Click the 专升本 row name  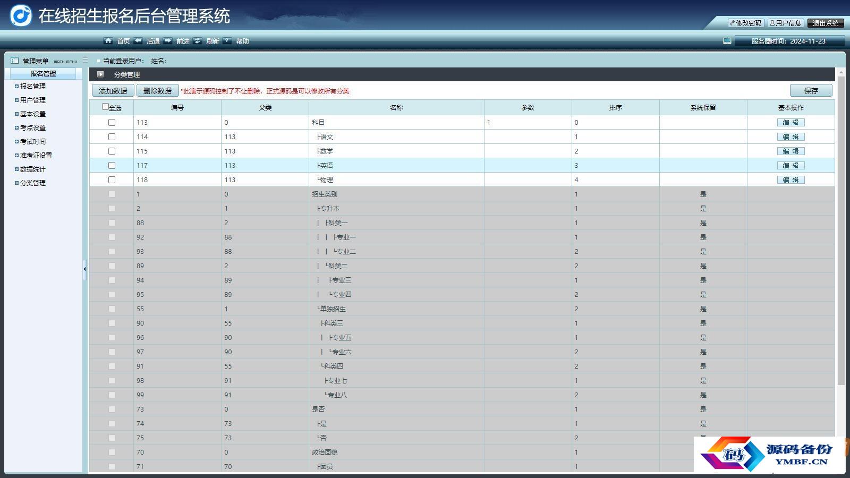coord(328,209)
